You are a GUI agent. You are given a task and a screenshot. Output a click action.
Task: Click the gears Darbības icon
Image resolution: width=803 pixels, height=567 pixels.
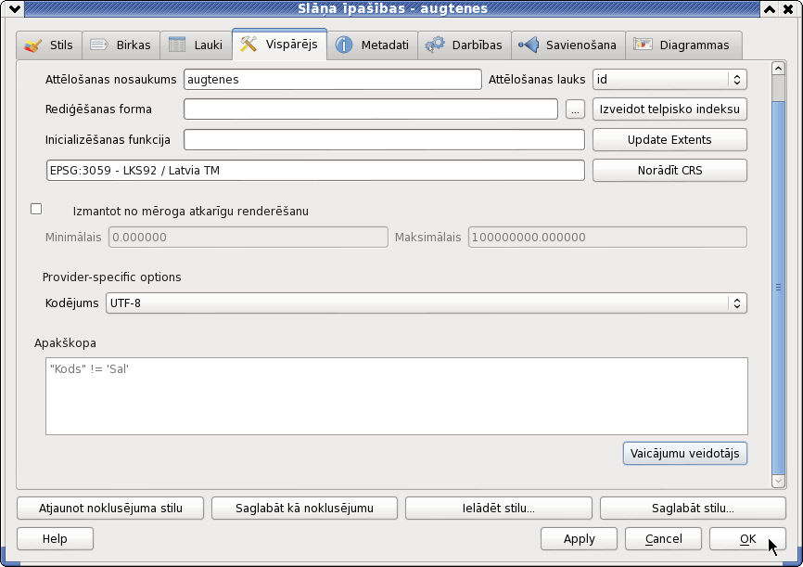click(x=435, y=45)
